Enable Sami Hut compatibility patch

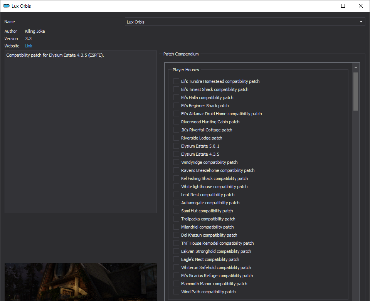click(176, 211)
